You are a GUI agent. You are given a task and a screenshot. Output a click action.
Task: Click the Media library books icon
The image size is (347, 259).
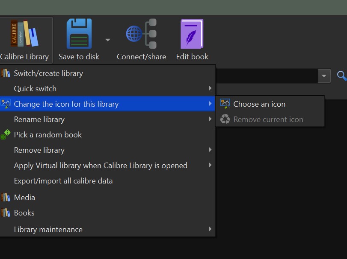click(6, 197)
